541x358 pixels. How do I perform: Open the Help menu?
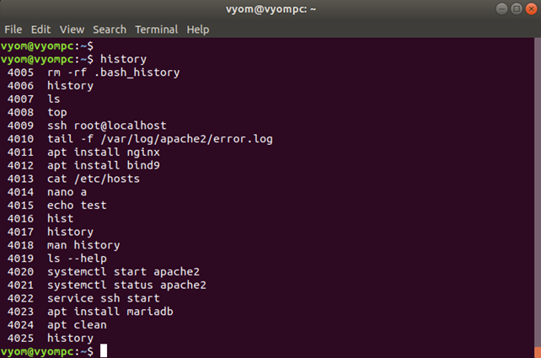(x=198, y=29)
